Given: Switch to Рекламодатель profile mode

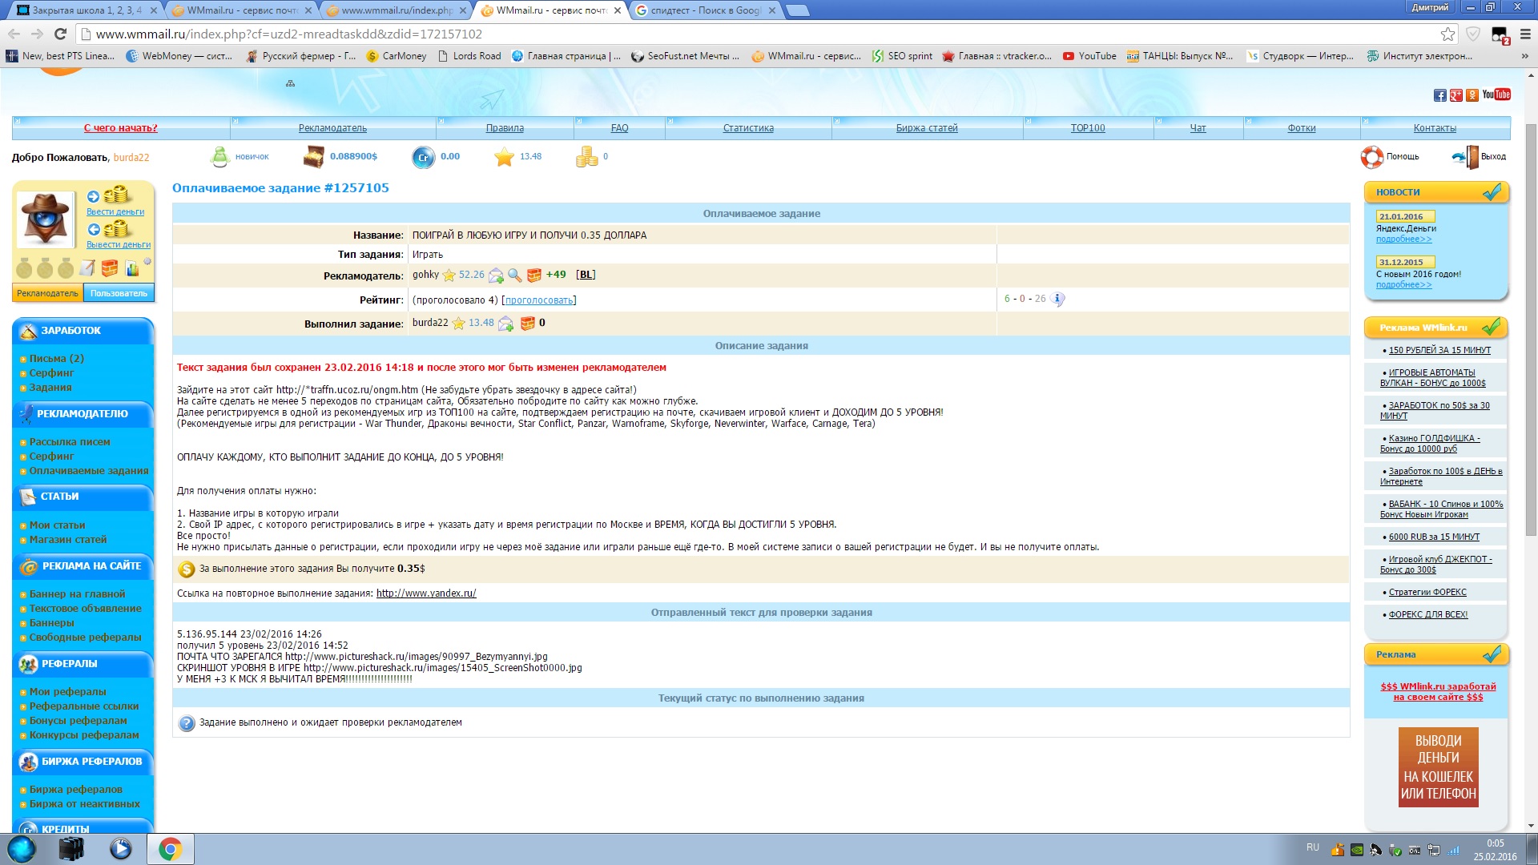Looking at the screenshot, I should coord(47,293).
